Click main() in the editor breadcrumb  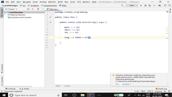[67, 86]
